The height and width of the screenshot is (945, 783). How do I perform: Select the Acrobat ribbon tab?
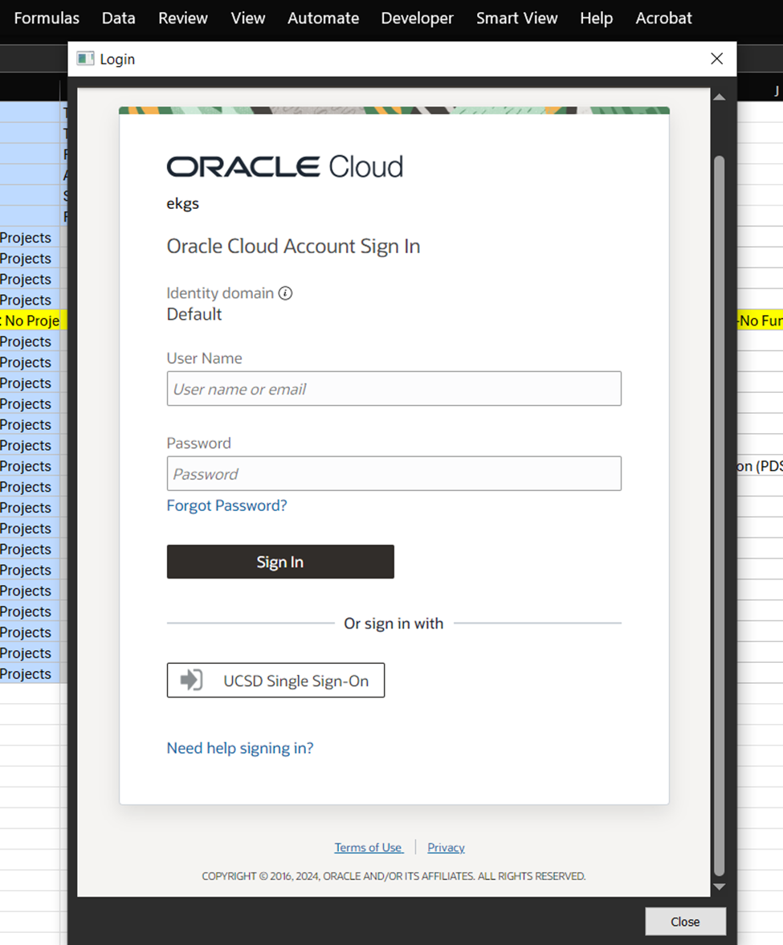click(663, 18)
